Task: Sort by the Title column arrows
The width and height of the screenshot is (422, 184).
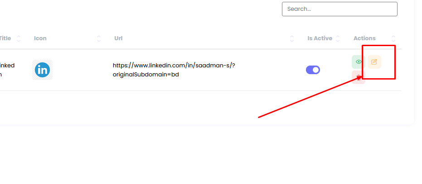Action: pos(19,39)
